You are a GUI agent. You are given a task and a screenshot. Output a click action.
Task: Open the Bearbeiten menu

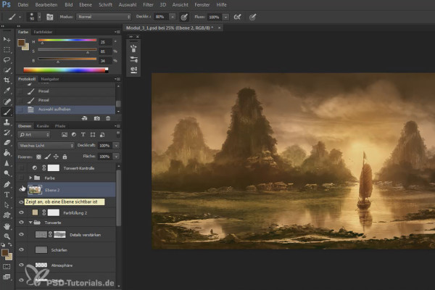pyautogui.click(x=46, y=5)
